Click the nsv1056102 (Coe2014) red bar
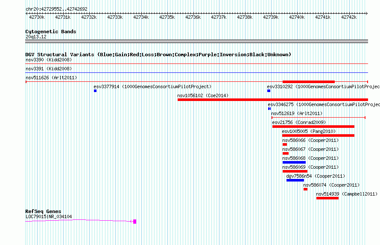The height and width of the screenshot is (245, 380). click(x=273, y=100)
